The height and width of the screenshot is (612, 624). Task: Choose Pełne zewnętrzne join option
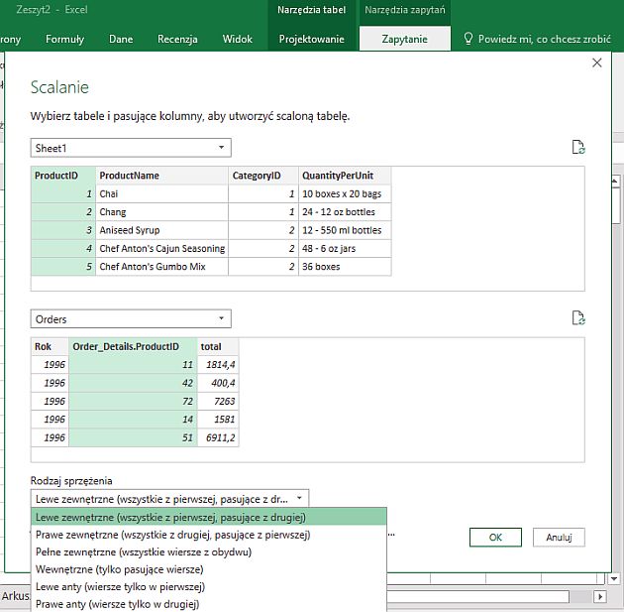point(209,552)
